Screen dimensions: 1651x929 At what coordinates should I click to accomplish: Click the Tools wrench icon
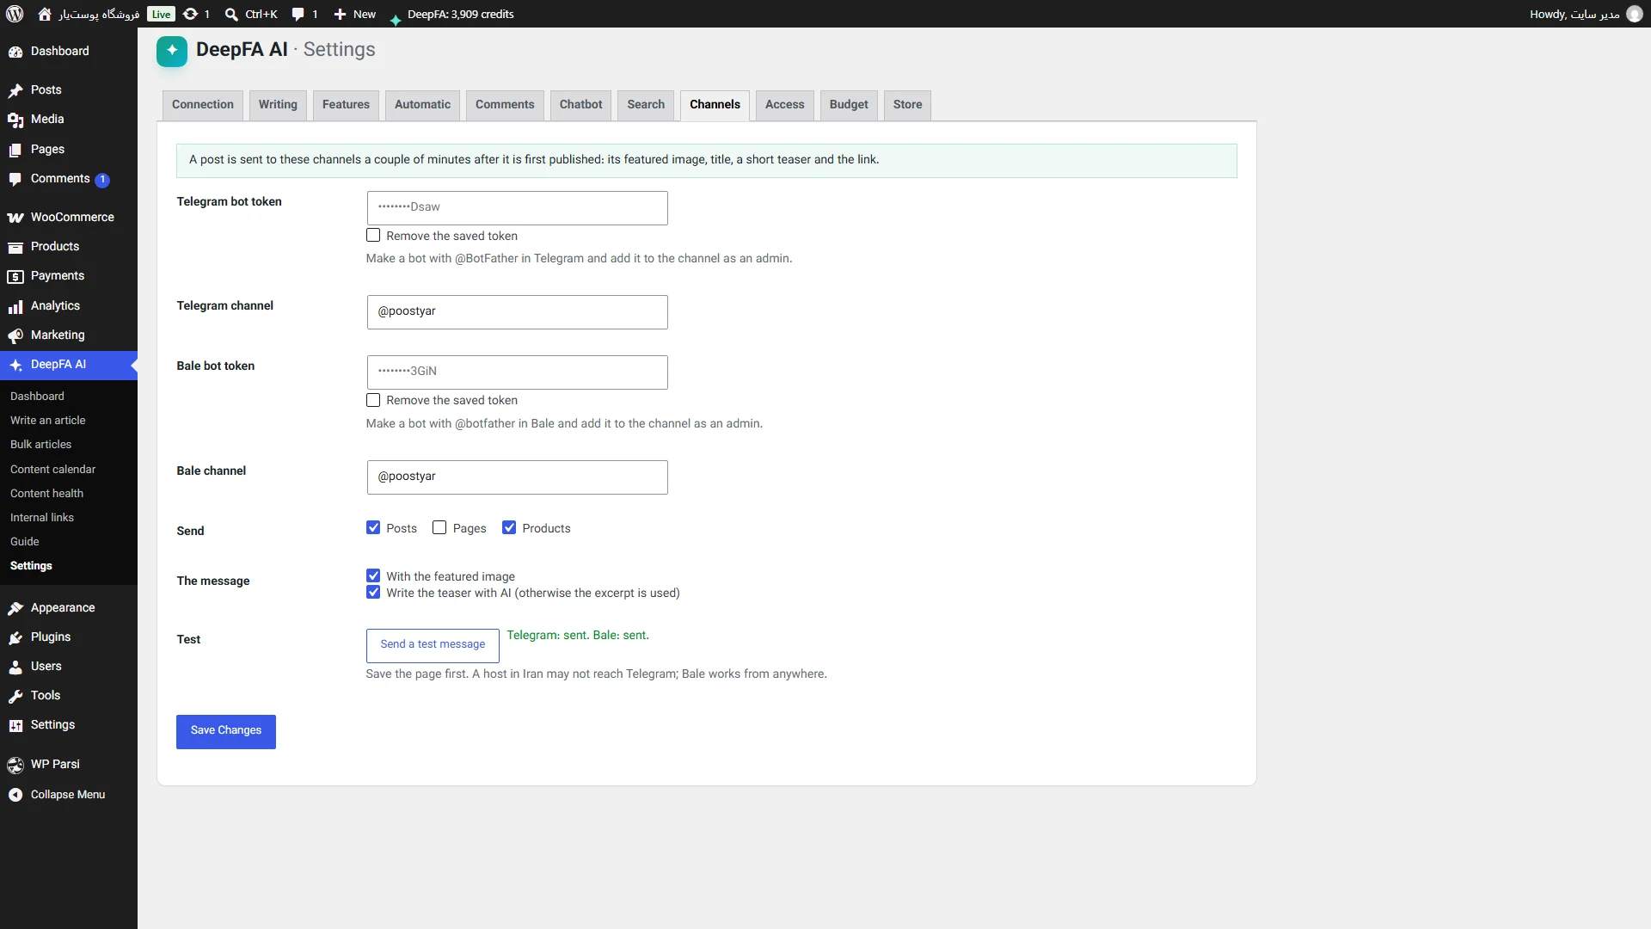(15, 696)
